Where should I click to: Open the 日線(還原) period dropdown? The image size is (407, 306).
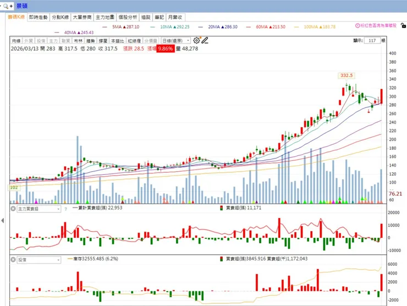pyautogui.click(x=176, y=41)
